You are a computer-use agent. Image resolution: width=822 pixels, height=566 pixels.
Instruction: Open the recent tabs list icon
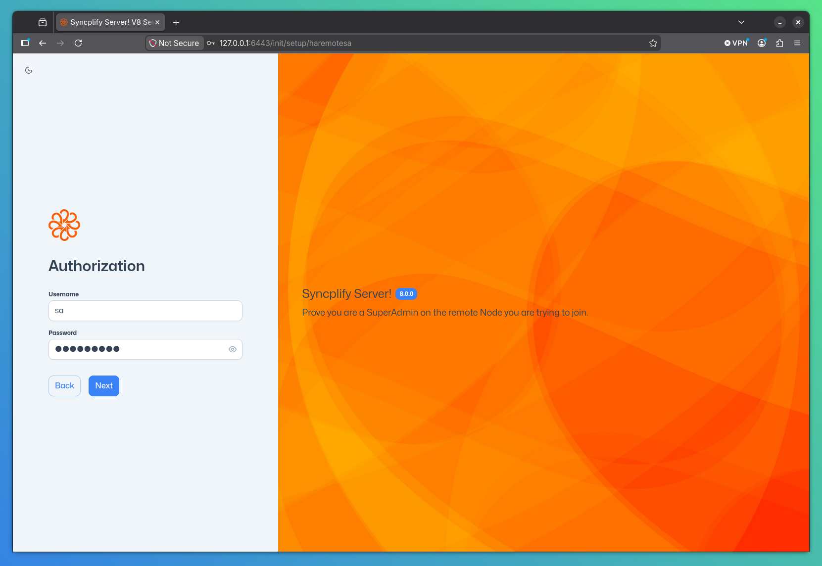[43, 22]
